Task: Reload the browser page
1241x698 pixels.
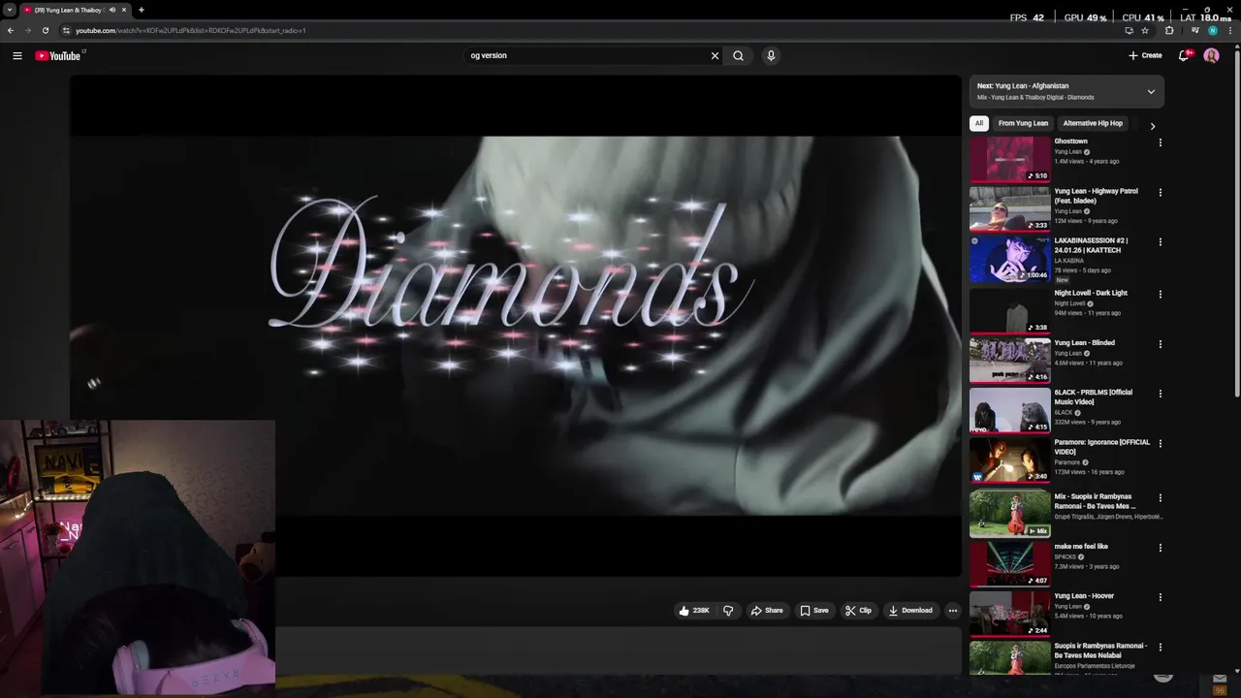Action: pyautogui.click(x=45, y=30)
